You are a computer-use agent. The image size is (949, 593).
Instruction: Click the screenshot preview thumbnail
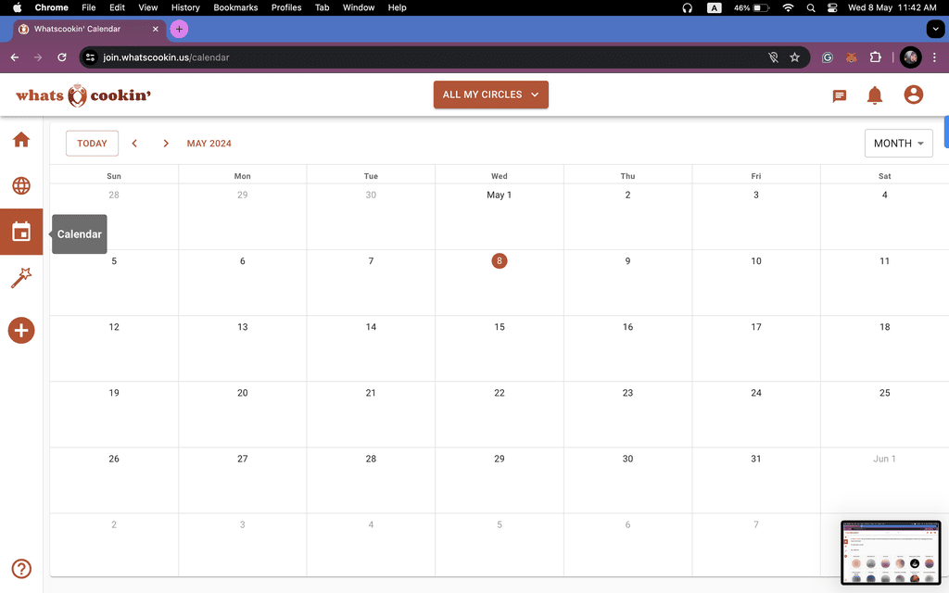(x=891, y=552)
